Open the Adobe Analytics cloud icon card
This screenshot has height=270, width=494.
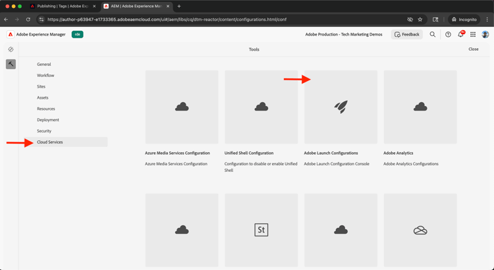(x=420, y=107)
